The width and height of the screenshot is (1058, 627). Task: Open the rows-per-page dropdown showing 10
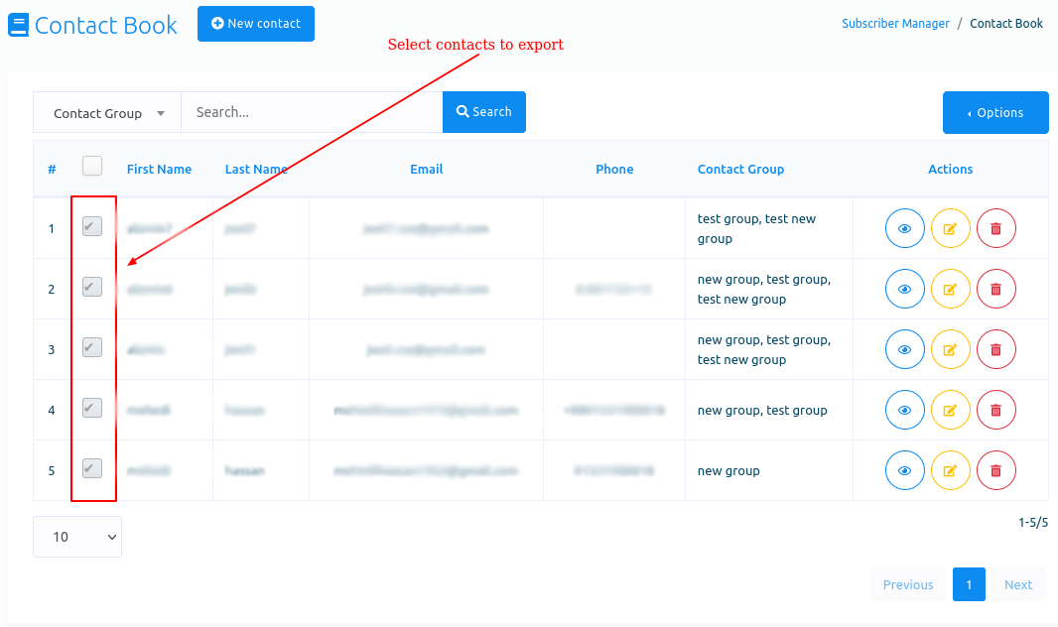[x=77, y=537]
